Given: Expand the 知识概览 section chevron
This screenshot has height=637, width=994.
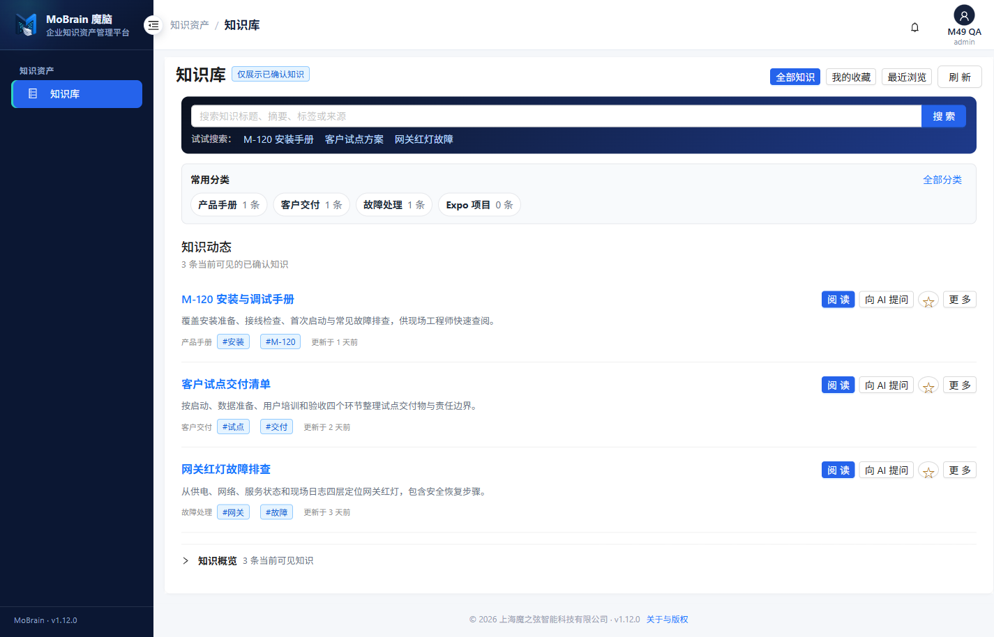Looking at the screenshot, I should [x=186, y=560].
